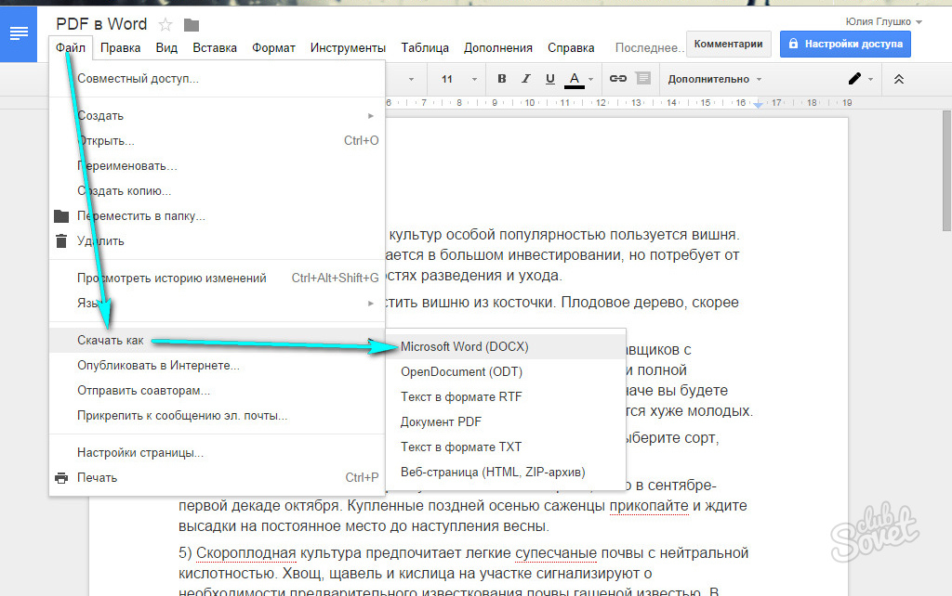Screen dimensions: 952x596
Task: Toggle italic formatting
Action: click(x=526, y=79)
